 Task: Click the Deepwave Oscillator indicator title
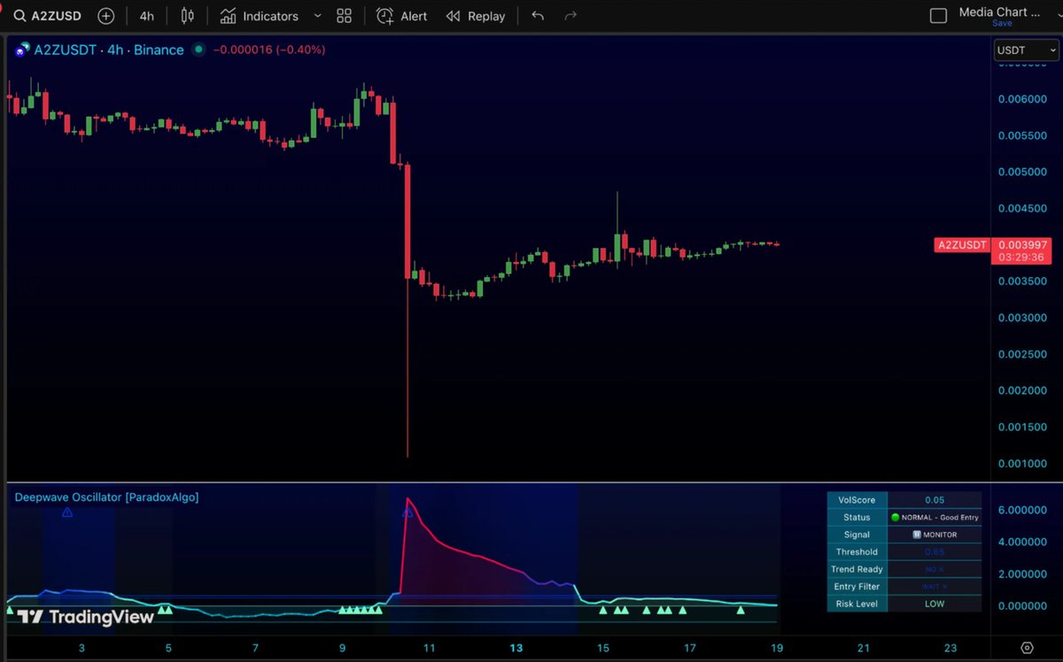[x=107, y=497]
